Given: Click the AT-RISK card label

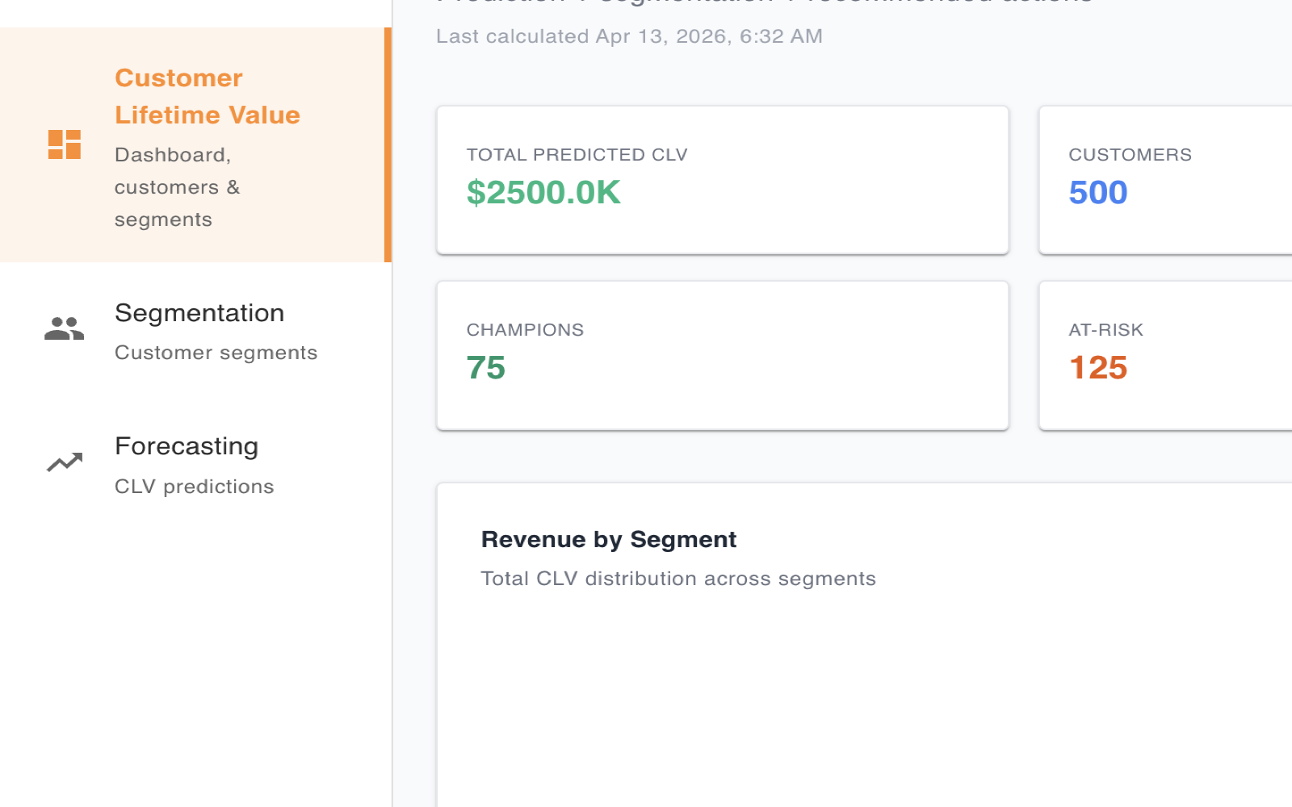Looking at the screenshot, I should pos(1105,330).
